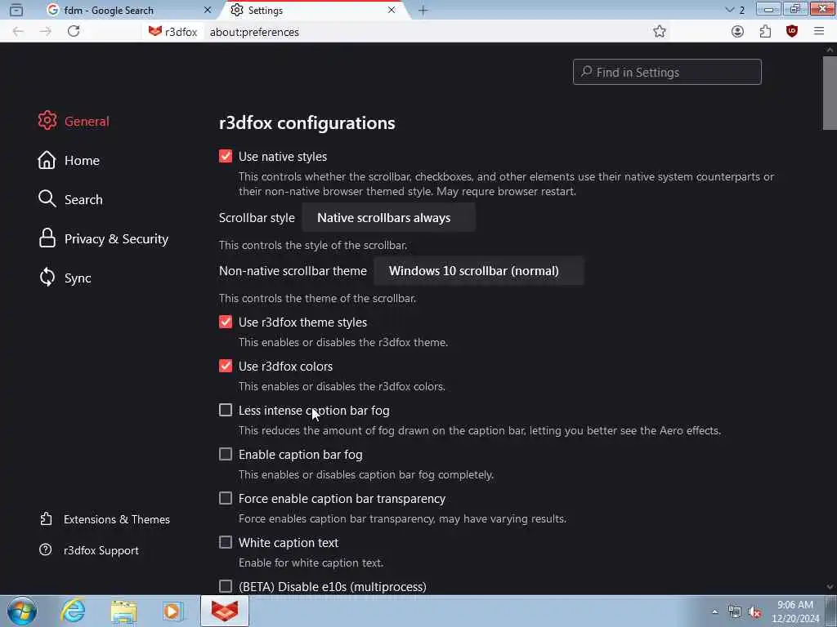Bookmark this page with the star icon
The width and height of the screenshot is (837, 627).
click(x=660, y=32)
